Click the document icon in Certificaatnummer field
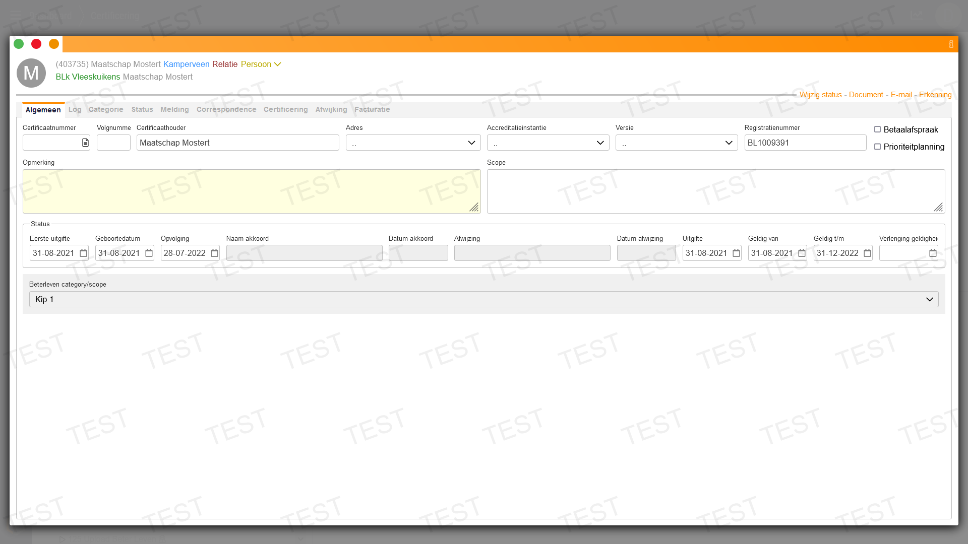The image size is (968, 544). tap(85, 143)
